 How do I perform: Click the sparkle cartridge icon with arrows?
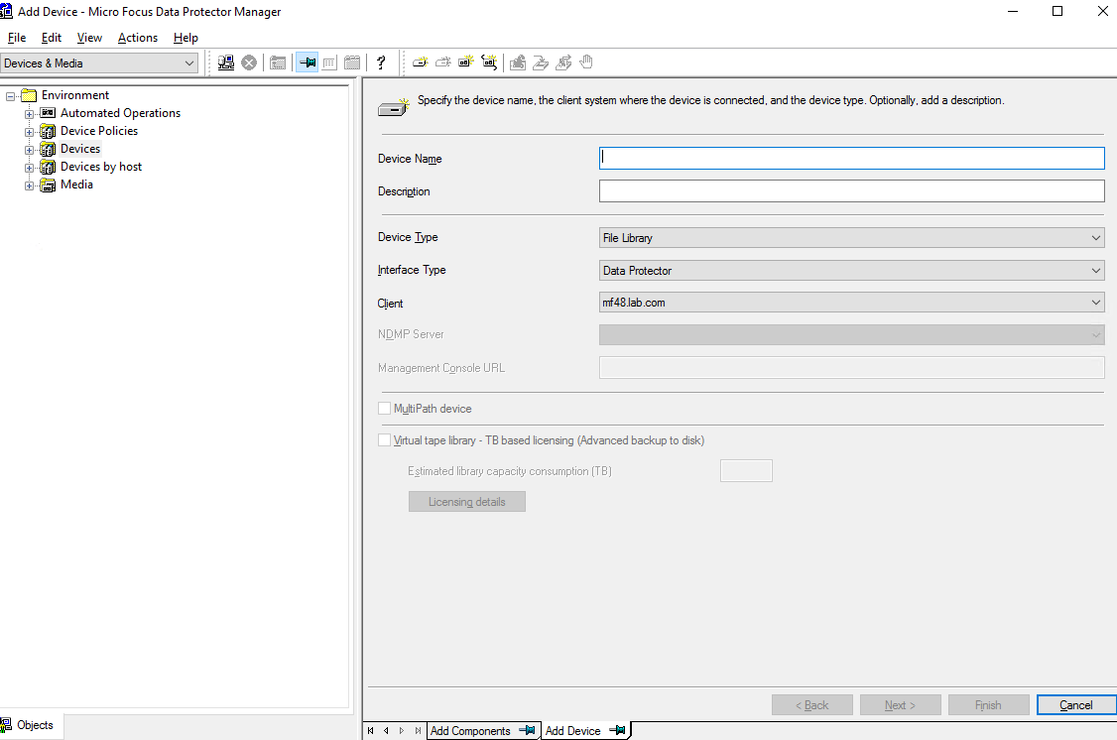[x=489, y=62]
